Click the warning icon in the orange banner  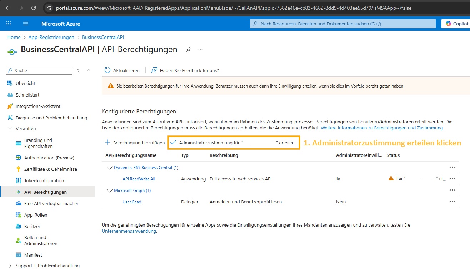click(111, 86)
